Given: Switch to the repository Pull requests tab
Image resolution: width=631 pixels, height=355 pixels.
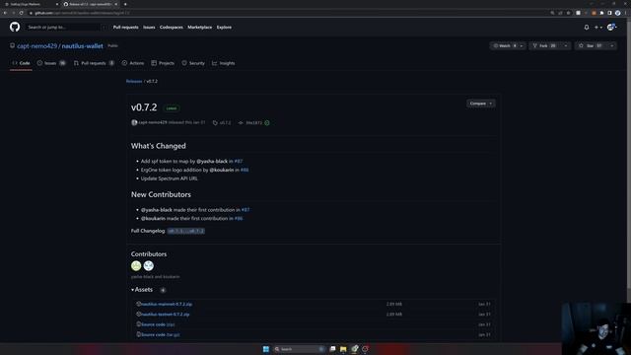Looking at the screenshot, I should click(94, 63).
